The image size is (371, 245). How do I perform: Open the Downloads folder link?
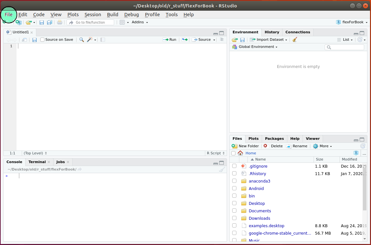coord(259,218)
